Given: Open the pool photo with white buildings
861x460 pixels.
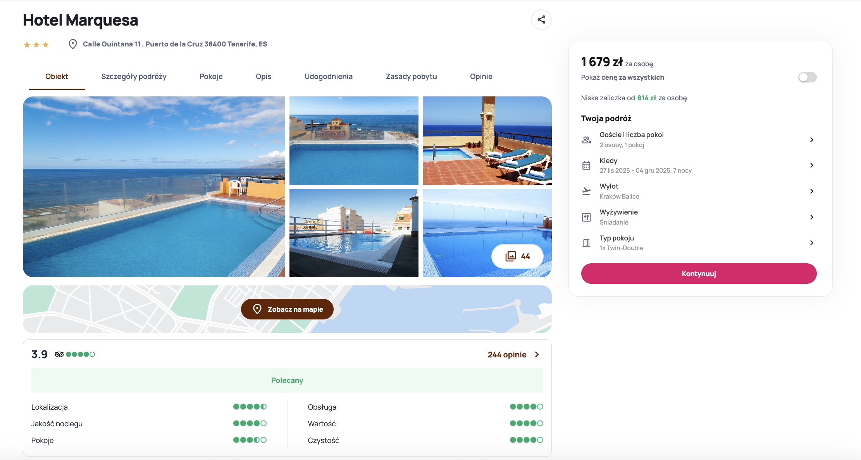Looking at the screenshot, I should (354, 233).
